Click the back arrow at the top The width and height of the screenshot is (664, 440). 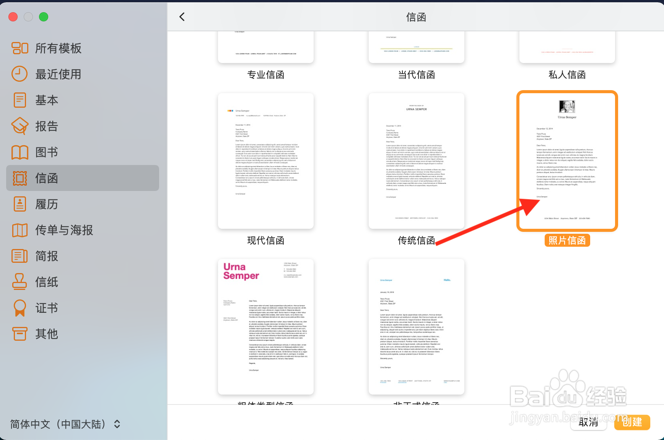(x=182, y=17)
